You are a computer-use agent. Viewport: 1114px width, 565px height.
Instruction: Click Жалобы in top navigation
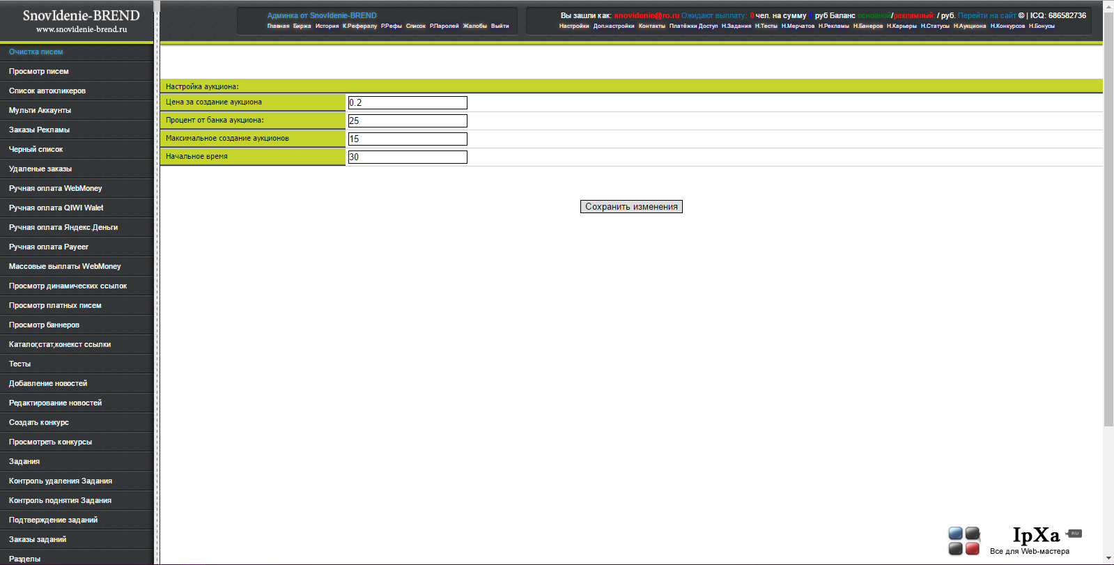point(474,26)
